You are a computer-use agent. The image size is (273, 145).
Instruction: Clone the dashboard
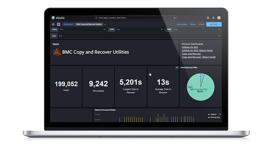click(201, 24)
